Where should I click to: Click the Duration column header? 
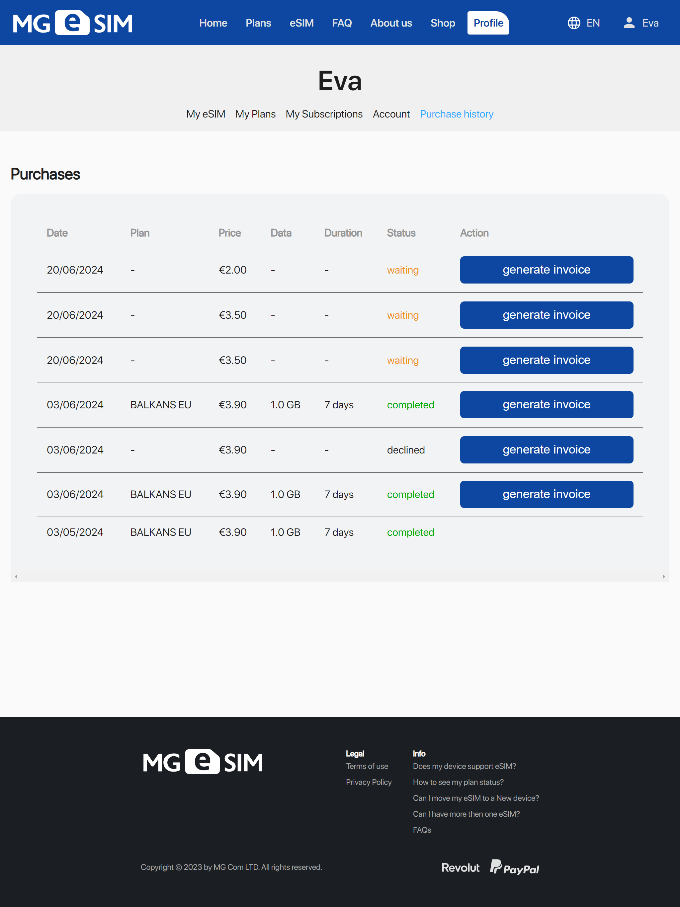[343, 233]
